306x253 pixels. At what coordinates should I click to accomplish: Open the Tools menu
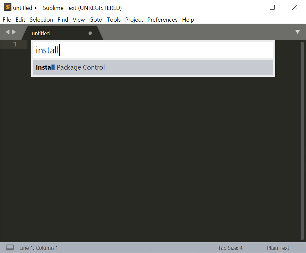113,20
